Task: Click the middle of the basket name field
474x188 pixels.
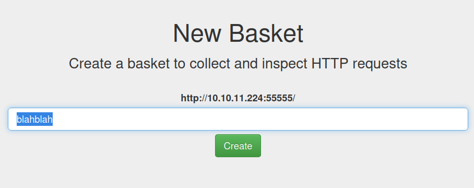Action: 238,119
